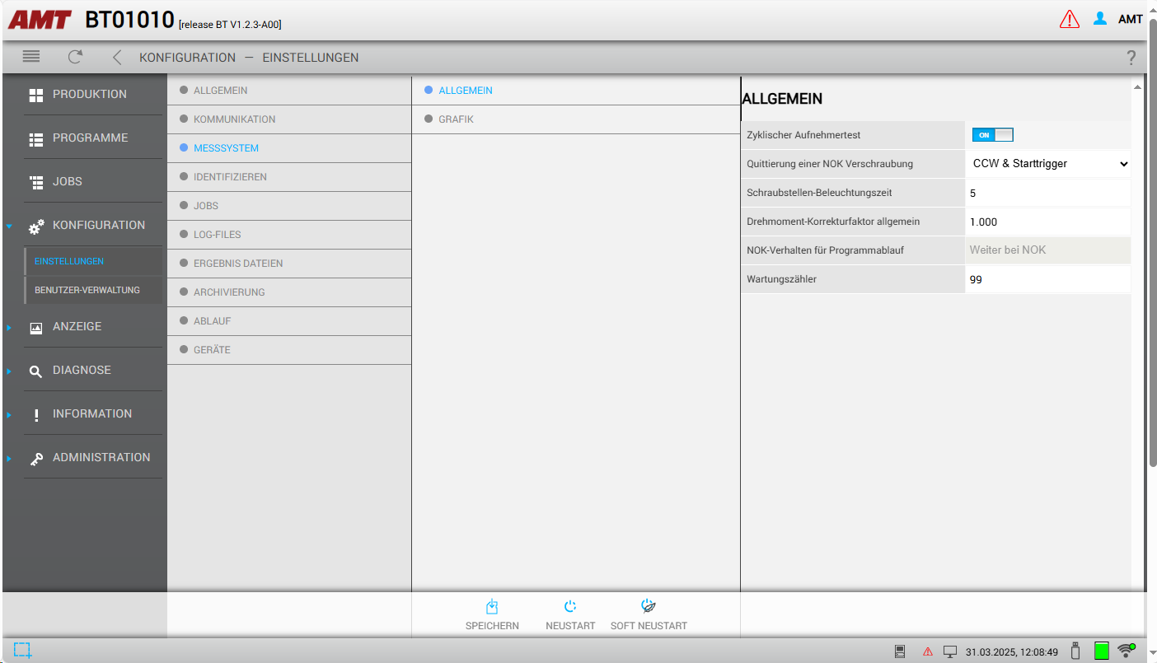Click the WiFi connection icon

(1127, 651)
